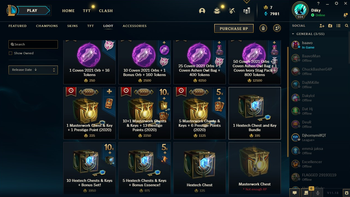Click the store Search input field

coord(33,44)
